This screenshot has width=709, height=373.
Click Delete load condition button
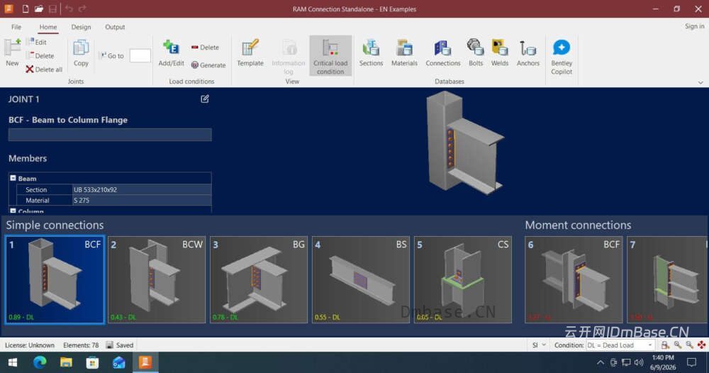(205, 47)
